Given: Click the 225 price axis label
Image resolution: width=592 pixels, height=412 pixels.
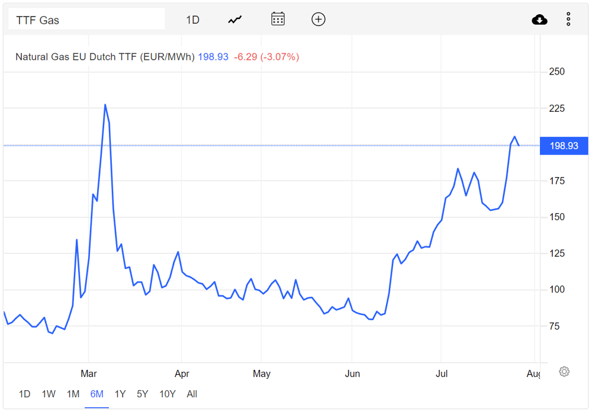Looking at the screenshot, I should pyautogui.click(x=556, y=109).
